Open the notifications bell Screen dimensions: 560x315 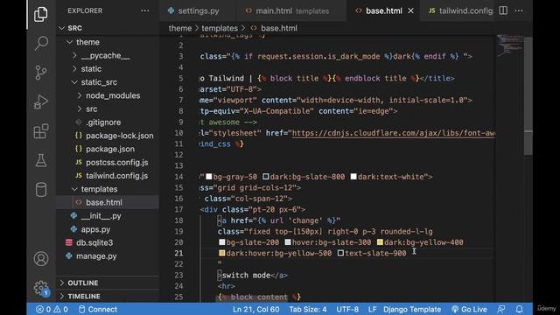pyautogui.click(x=519, y=309)
